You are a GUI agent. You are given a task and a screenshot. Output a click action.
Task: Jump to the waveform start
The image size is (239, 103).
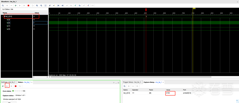pyautogui.click(x=58, y=6)
